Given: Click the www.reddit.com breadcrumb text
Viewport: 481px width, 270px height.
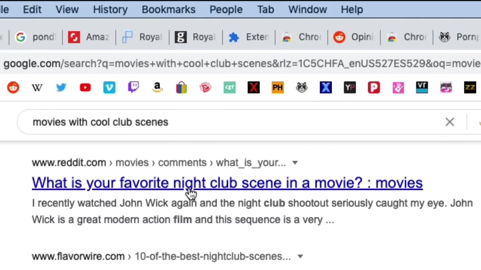Looking at the screenshot, I should point(69,163).
